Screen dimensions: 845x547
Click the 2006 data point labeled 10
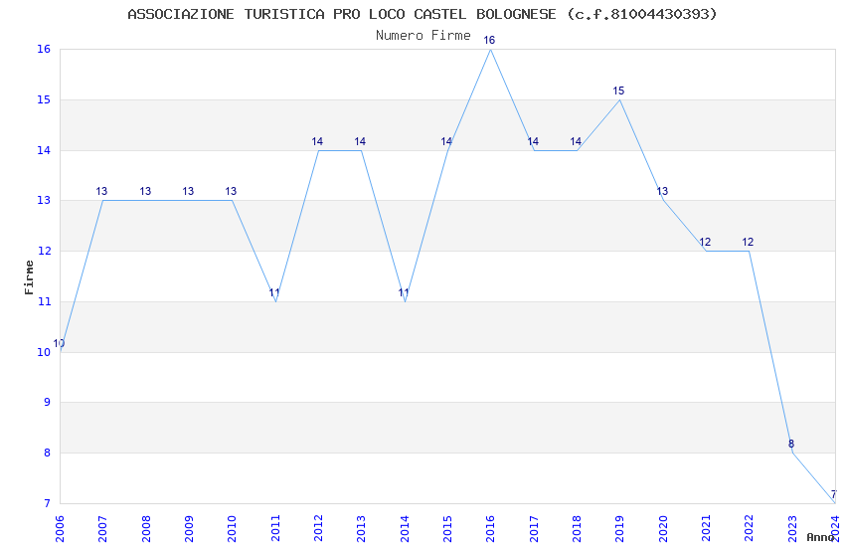pos(59,343)
